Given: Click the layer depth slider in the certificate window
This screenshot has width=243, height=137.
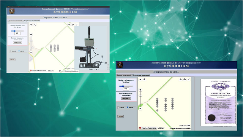Looking at the screenshot, I should point(126,86).
